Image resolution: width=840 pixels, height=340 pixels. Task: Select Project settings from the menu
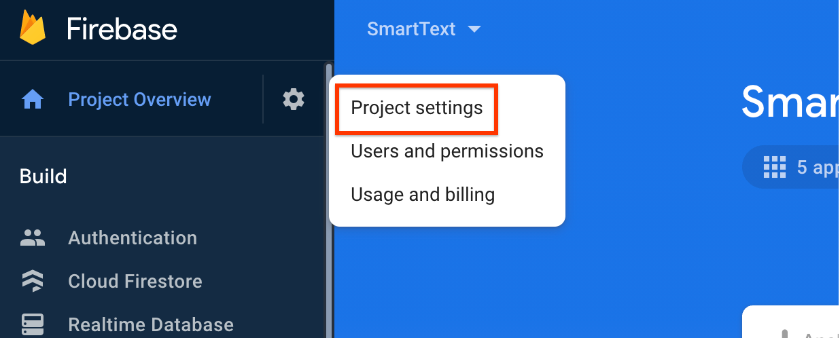pyautogui.click(x=417, y=108)
